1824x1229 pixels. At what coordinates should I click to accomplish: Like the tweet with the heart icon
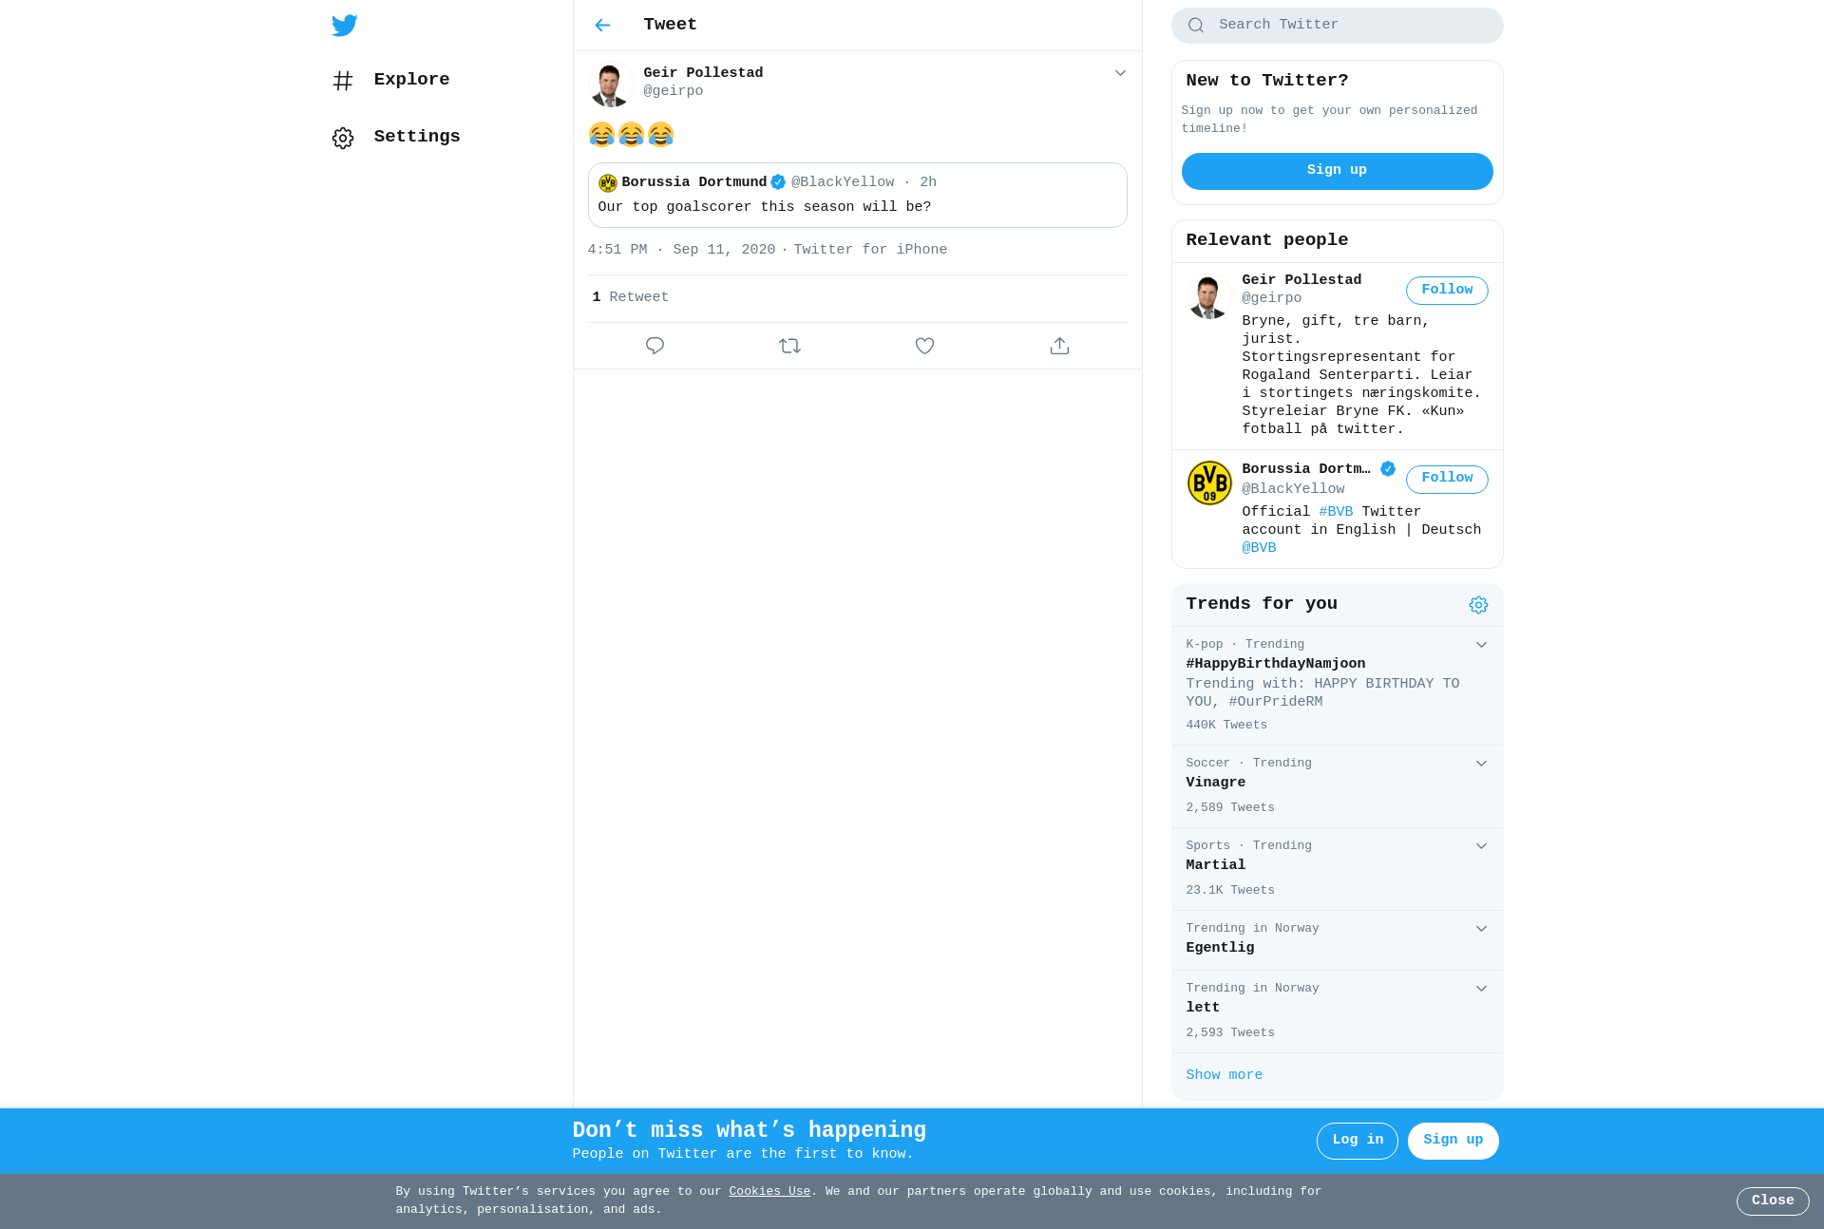pos(924,346)
